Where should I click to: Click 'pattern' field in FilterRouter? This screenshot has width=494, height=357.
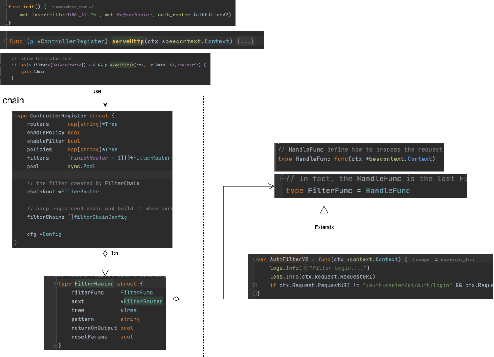82,319
